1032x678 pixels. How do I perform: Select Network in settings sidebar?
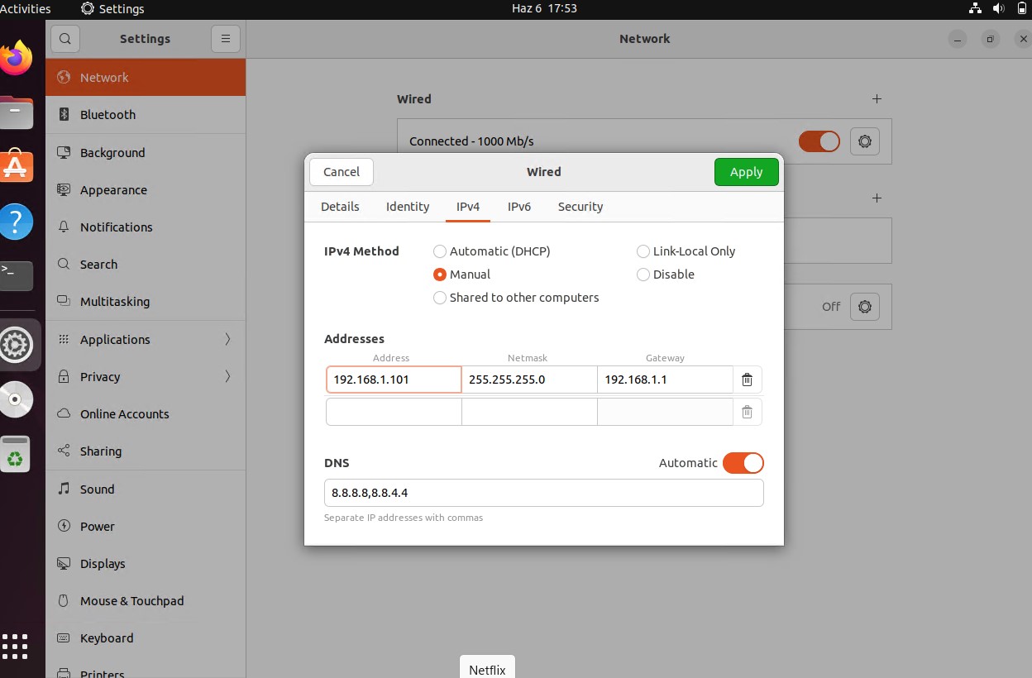point(146,77)
